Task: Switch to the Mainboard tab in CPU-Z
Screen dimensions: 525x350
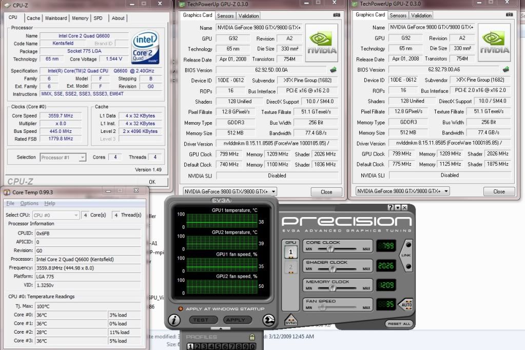Action: [56, 18]
